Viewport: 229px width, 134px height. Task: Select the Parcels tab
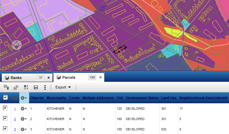(69, 78)
